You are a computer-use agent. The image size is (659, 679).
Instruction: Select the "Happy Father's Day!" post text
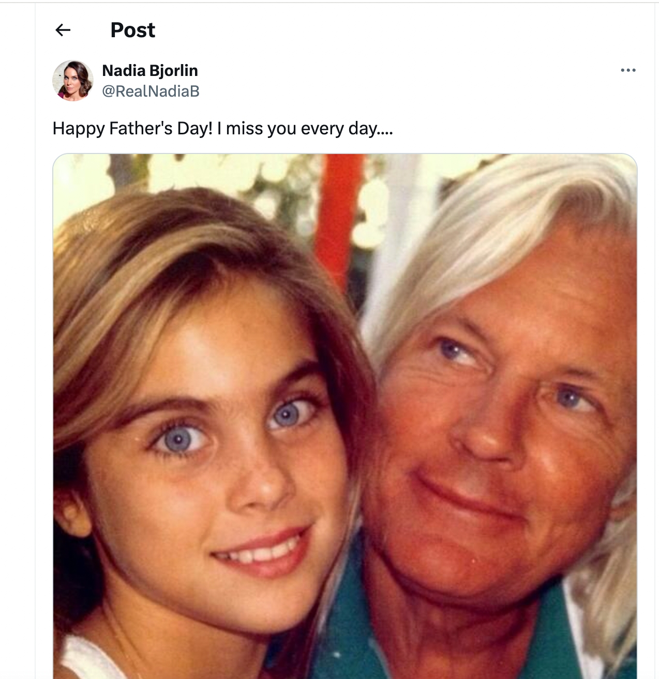[x=132, y=128]
